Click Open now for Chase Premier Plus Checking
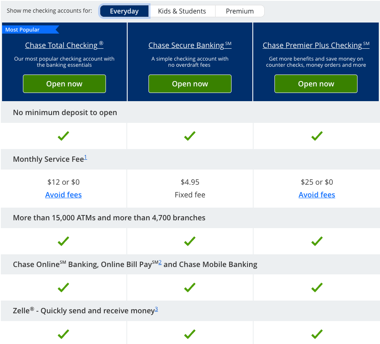The width and height of the screenshot is (380, 344). (x=316, y=84)
